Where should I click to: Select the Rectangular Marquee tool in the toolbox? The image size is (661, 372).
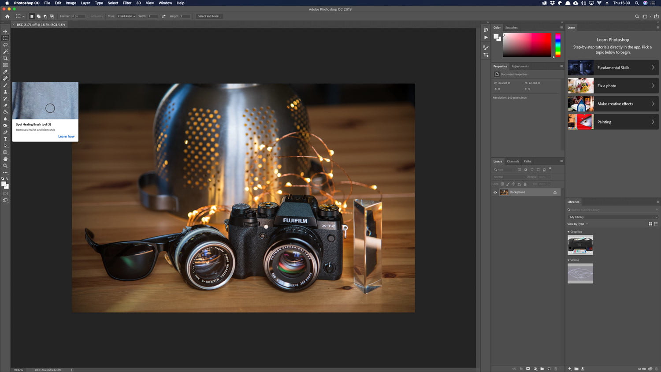pyautogui.click(x=5, y=38)
